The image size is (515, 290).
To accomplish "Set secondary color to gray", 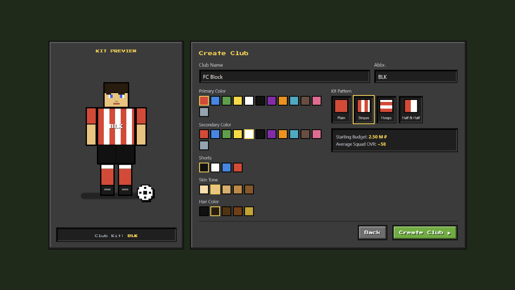I will [x=204, y=145].
